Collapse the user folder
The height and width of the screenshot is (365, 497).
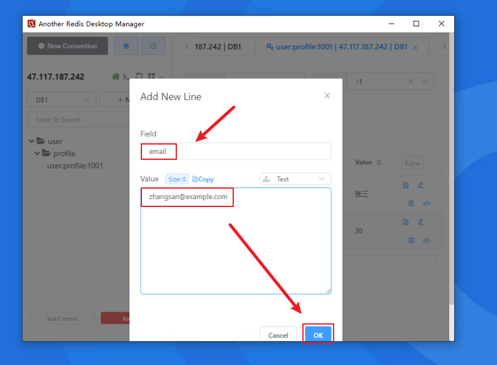(x=31, y=141)
